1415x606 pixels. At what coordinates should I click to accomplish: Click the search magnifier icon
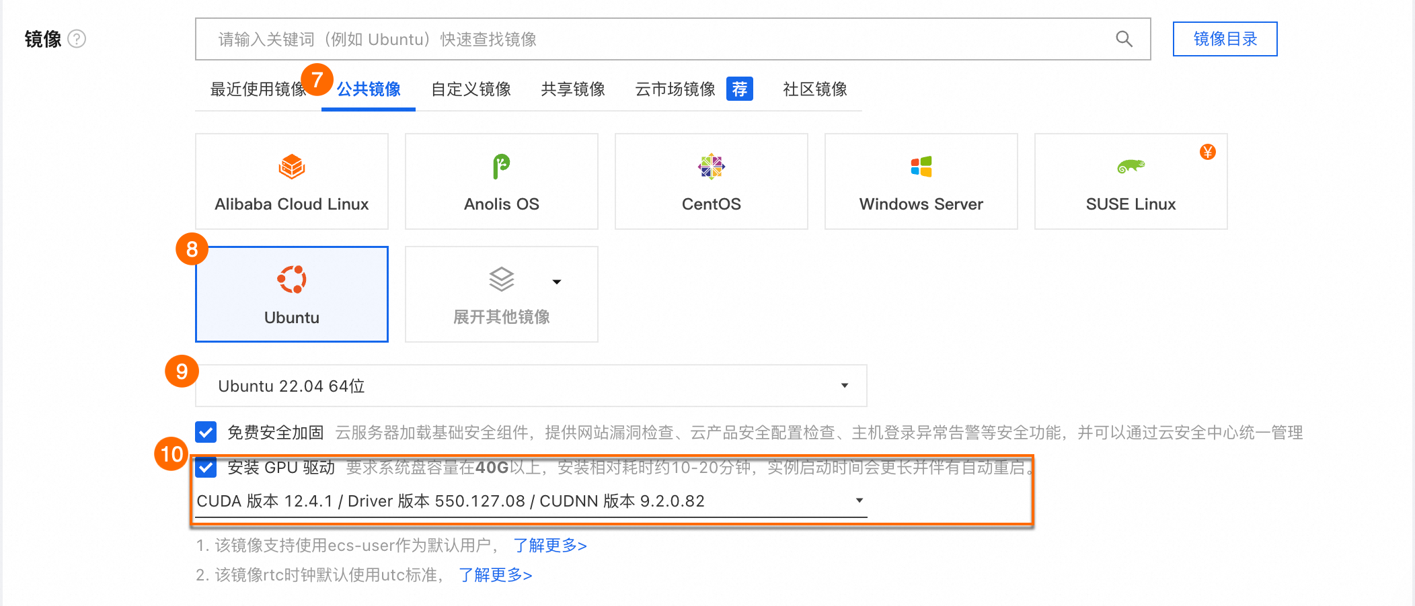(1124, 39)
